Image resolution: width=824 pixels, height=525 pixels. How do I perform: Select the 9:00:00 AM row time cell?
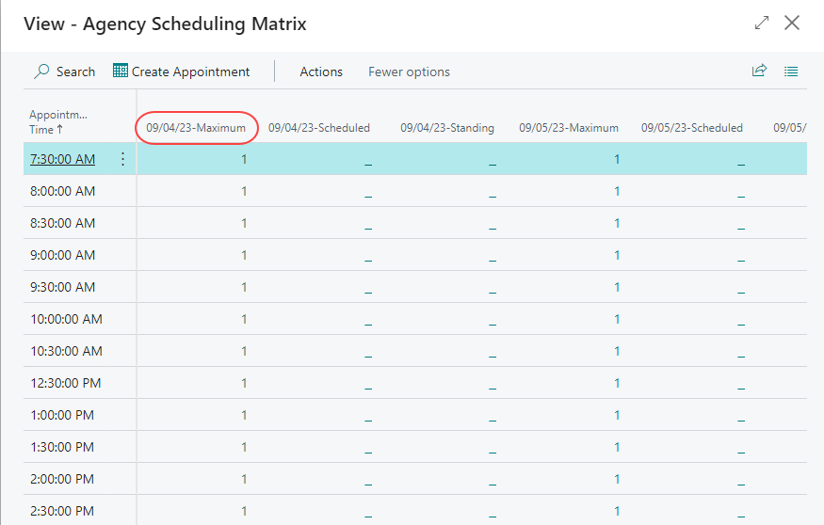pos(62,255)
